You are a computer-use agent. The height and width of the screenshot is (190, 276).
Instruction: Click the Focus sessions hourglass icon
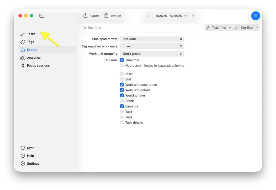[x=23, y=66]
